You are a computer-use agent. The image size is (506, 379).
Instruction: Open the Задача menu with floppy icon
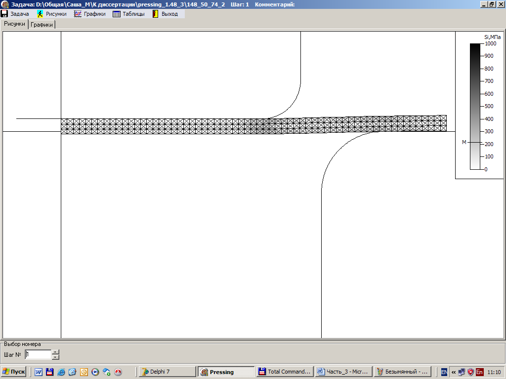(15, 14)
